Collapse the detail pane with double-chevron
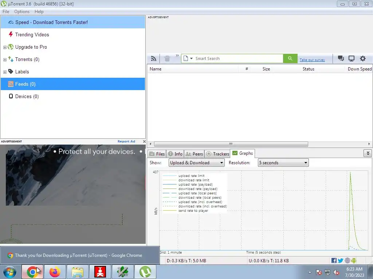373x279 pixels. pos(368,153)
